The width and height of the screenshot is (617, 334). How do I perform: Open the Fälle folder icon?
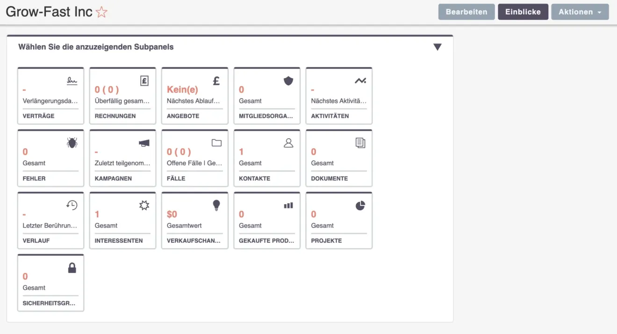[215, 142]
